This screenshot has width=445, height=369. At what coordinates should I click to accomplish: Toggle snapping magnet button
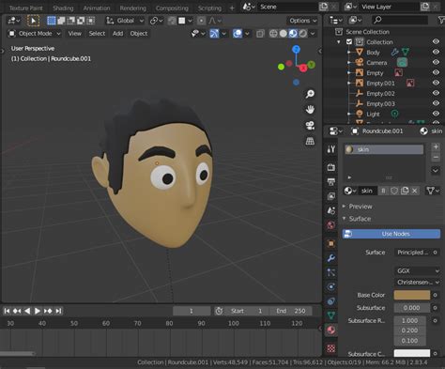click(x=172, y=21)
